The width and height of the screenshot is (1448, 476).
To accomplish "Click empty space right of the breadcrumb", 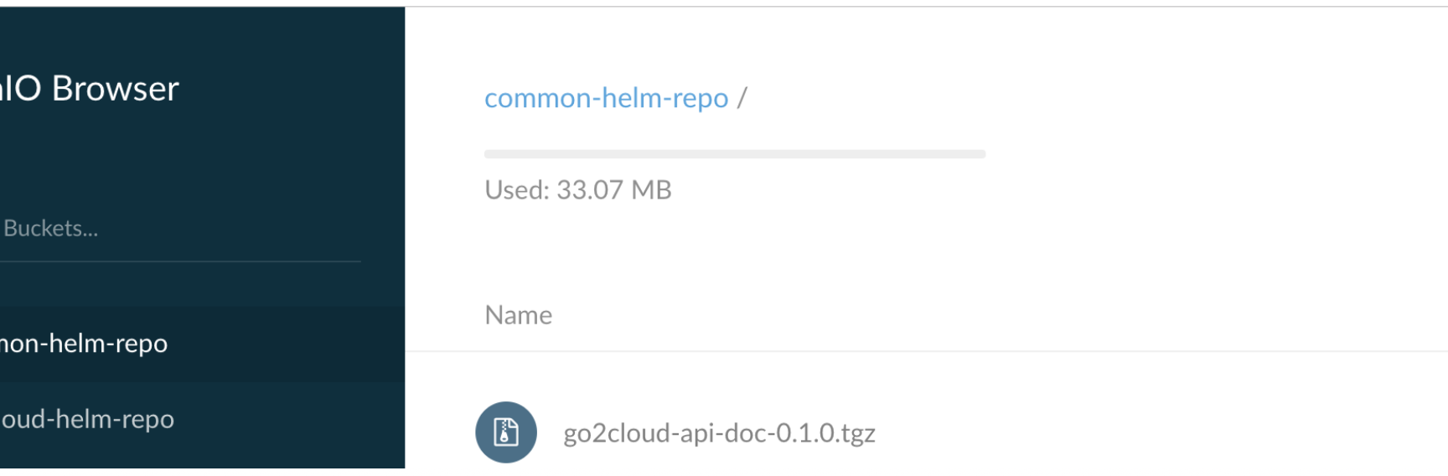I will (1089, 98).
